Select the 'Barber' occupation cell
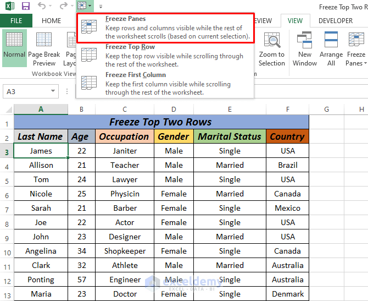 tap(125, 208)
